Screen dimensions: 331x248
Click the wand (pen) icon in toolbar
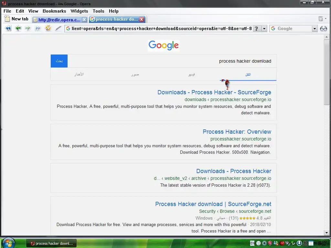pyautogui.click(x=58, y=28)
